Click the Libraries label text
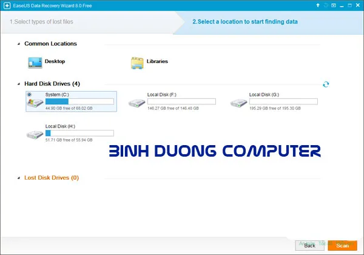Viewport: 364px width, 255px height. click(157, 61)
